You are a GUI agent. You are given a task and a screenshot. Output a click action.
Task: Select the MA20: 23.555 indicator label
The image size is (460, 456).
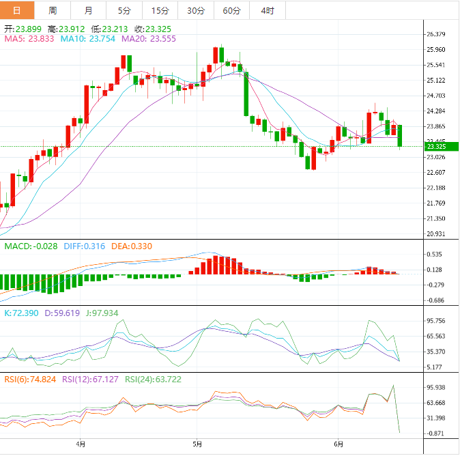click(149, 39)
